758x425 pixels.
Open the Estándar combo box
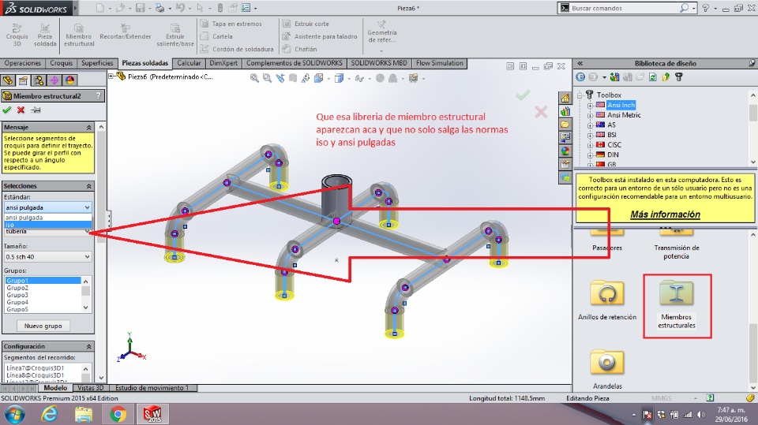coord(48,207)
